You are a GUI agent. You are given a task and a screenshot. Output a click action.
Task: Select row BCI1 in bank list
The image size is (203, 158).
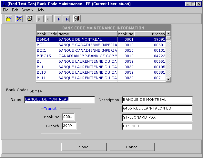click(x=101, y=50)
